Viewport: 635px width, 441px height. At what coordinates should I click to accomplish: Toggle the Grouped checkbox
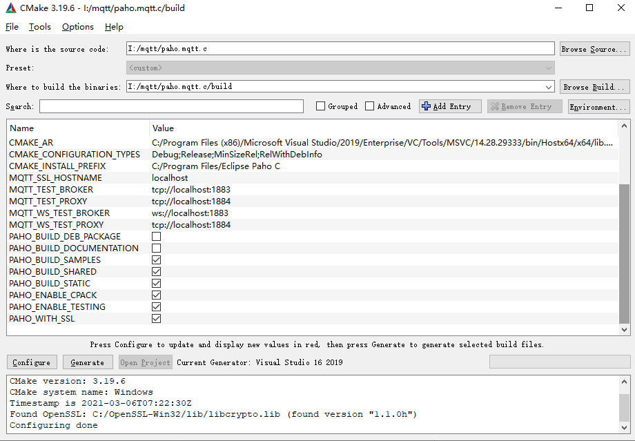(x=320, y=106)
